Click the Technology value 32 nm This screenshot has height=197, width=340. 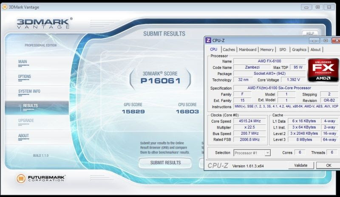pos(243,80)
